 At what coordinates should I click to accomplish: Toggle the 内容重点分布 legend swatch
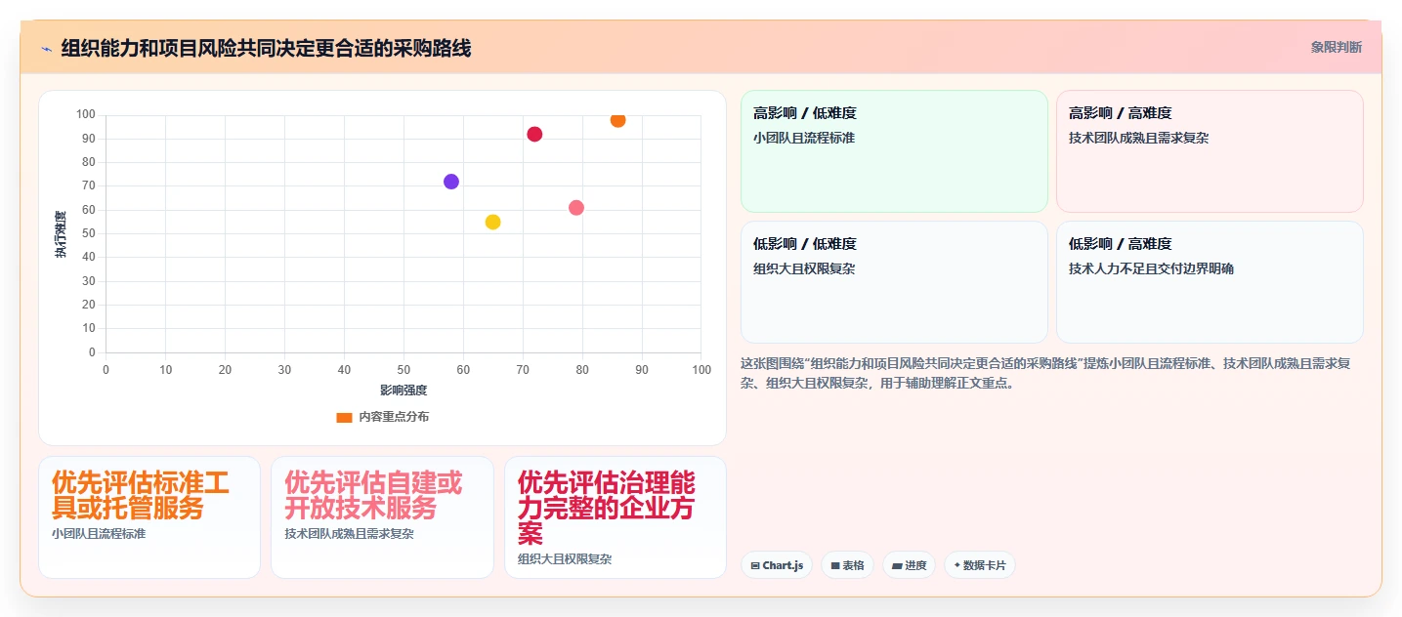tap(344, 417)
